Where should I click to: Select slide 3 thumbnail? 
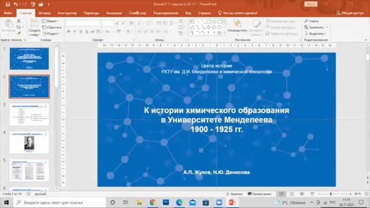29,114
